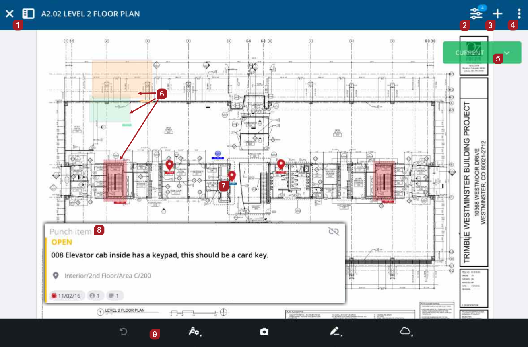This screenshot has width=528, height=347.
Task: Open the three-dot more options menu
Action: [519, 14]
